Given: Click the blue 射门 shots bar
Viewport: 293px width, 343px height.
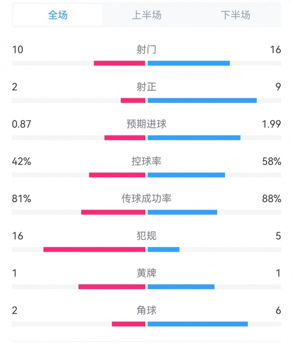Looking at the screenshot, I should (189, 63).
